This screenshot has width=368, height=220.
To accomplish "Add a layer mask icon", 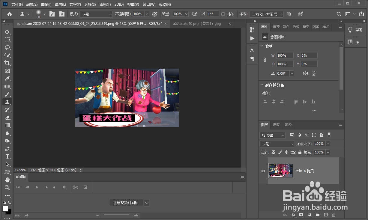I will click(x=301, y=215).
